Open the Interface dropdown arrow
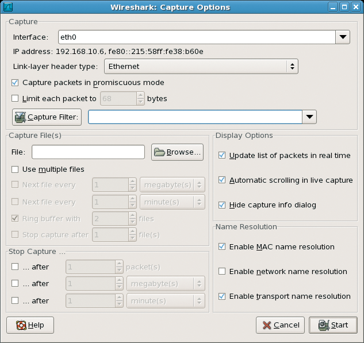The image size is (364, 343). pos(343,37)
